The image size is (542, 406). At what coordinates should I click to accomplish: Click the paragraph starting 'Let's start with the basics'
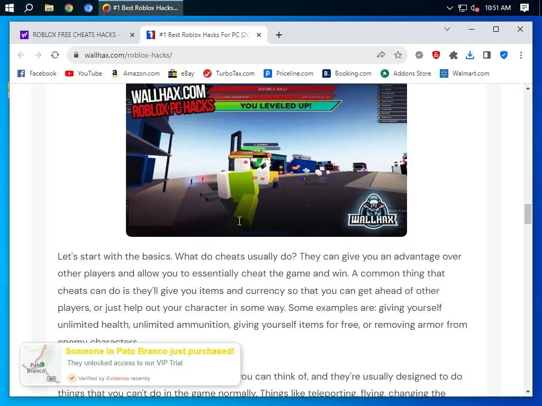click(x=263, y=299)
